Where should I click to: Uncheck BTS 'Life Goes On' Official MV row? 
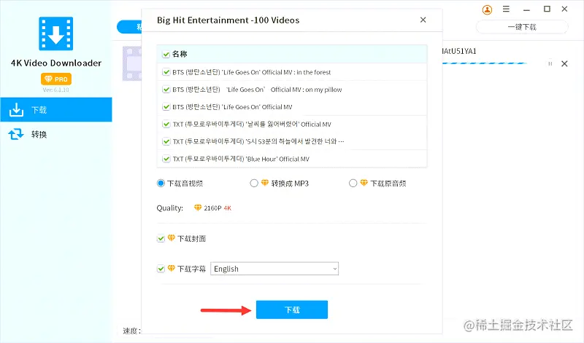tap(166, 107)
